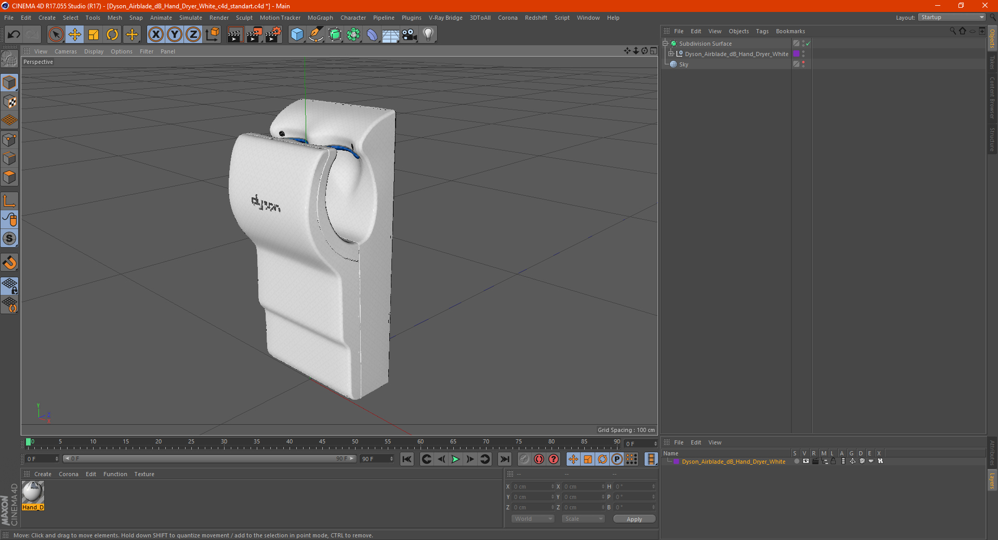Select the Live Selection tool
This screenshot has width=998, height=540.
tap(56, 35)
